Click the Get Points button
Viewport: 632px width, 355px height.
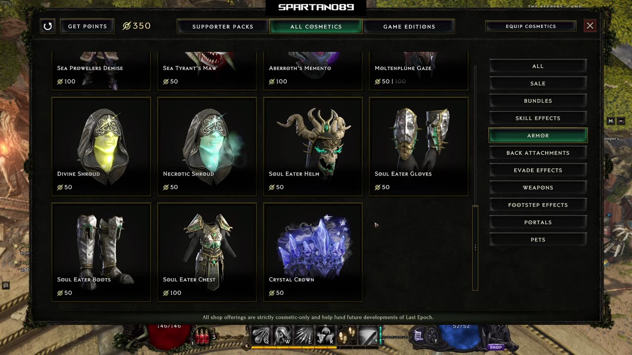[87, 26]
